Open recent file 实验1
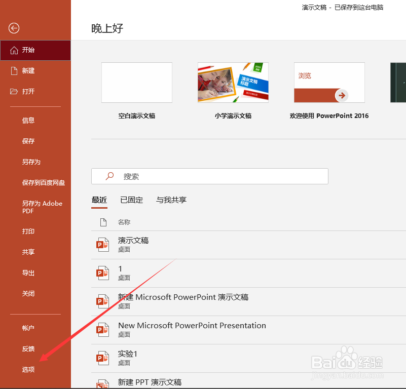The height and width of the screenshot is (389, 406). [248, 358]
